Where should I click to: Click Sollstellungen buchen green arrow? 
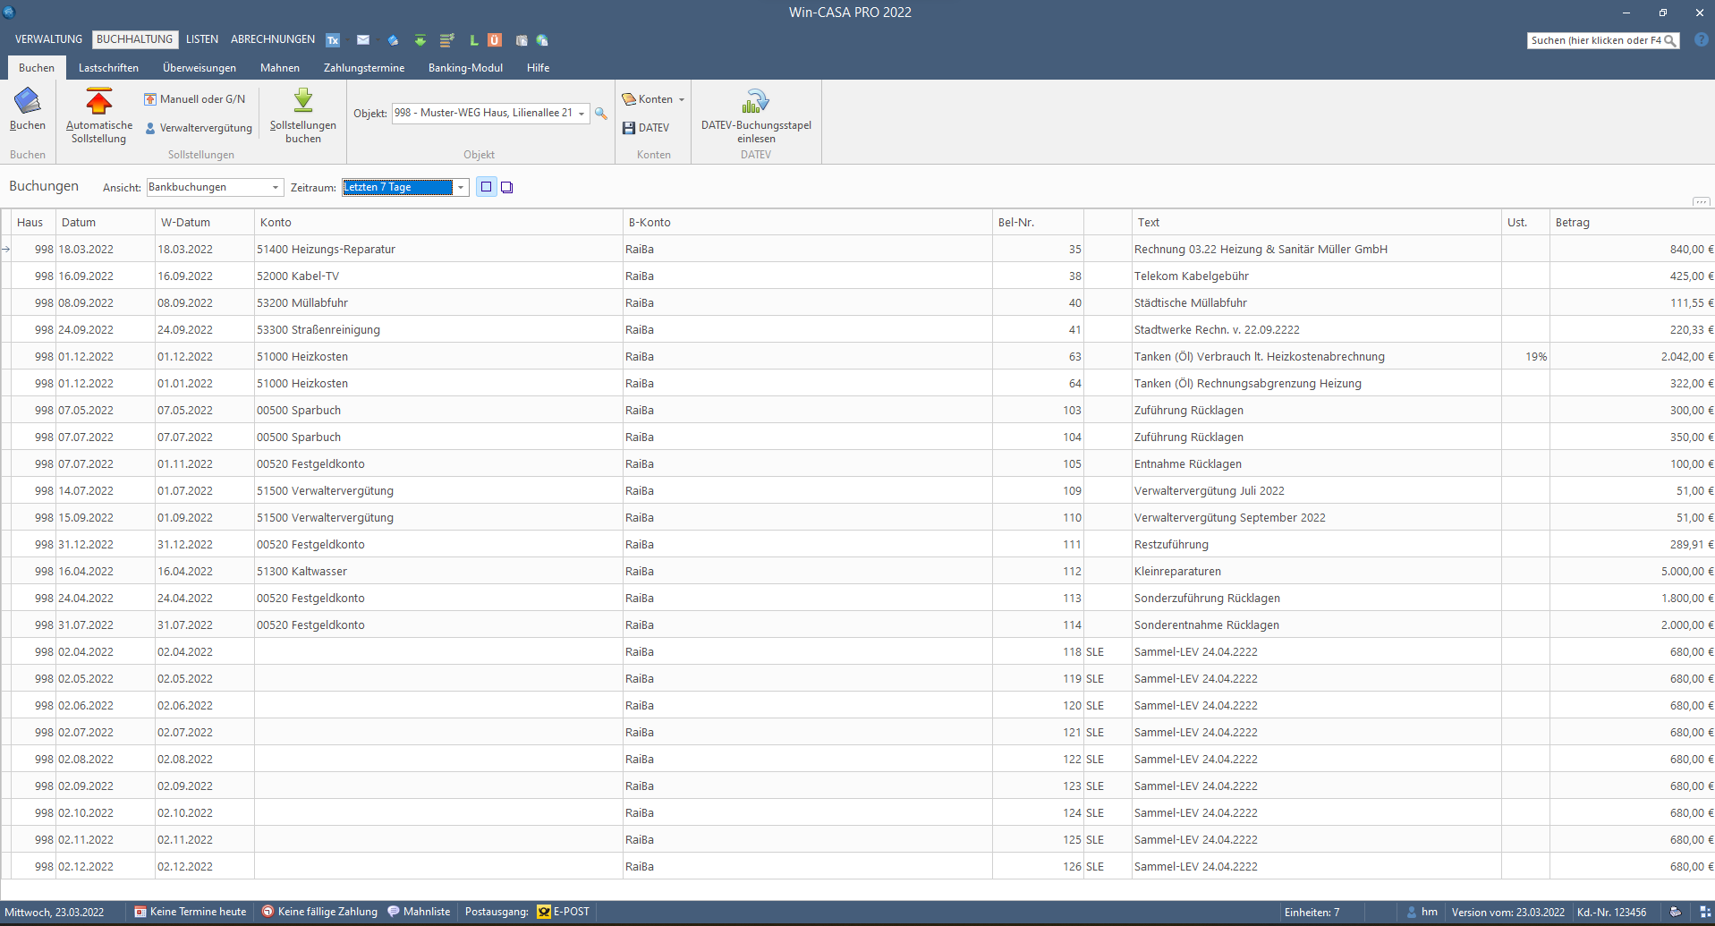pyautogui.click(x=303, y=100)
